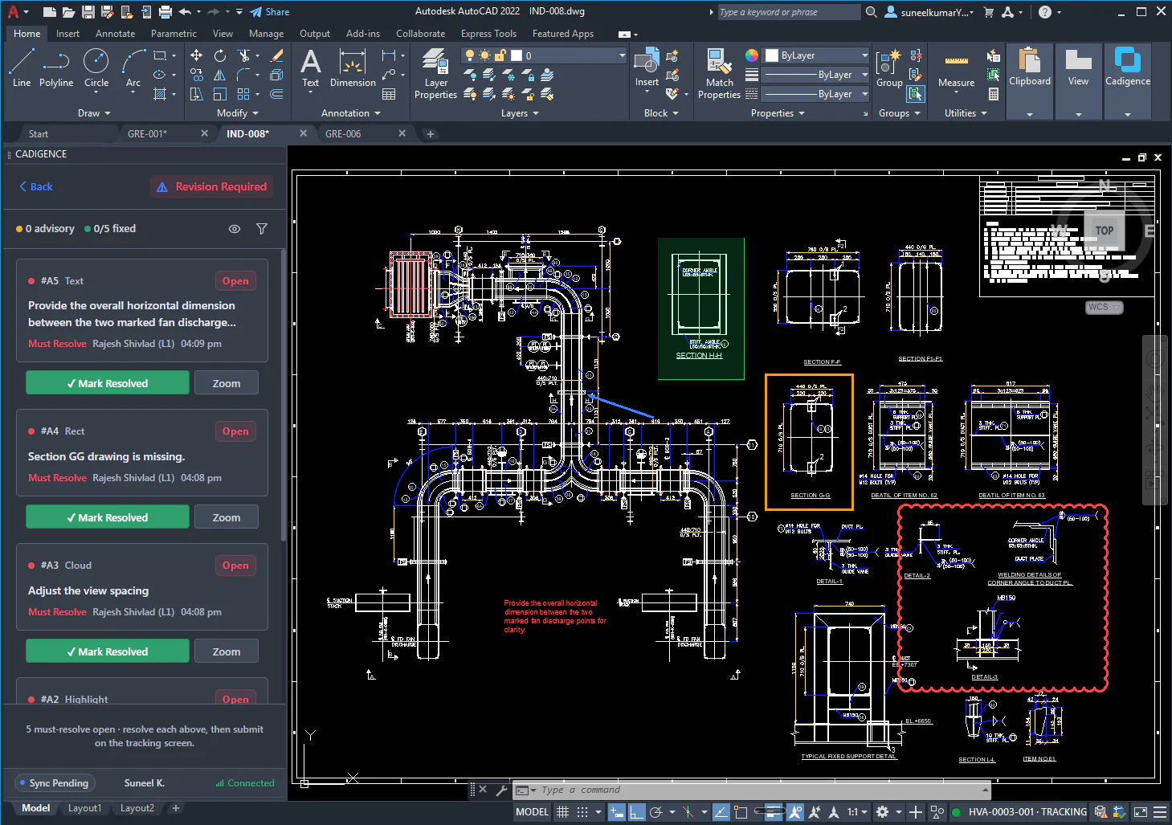
Task: Expand the Annotation panel dropdown
Action: tap(351, 113)
